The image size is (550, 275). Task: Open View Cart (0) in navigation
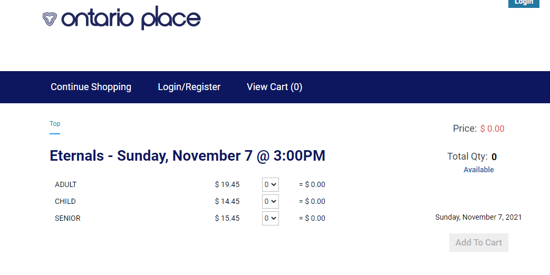click(x=274, y=87)
